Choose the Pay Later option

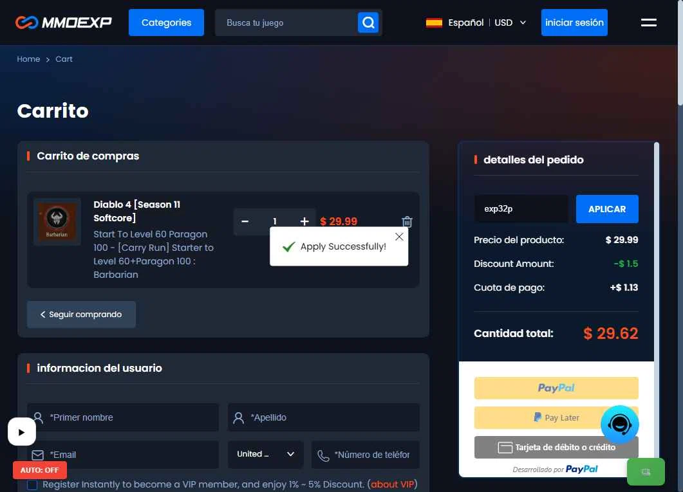pyautogui.click(x=556, y=417)
